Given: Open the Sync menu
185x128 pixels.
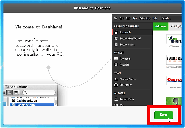Looking at the screenshot, I should (135, 18).
